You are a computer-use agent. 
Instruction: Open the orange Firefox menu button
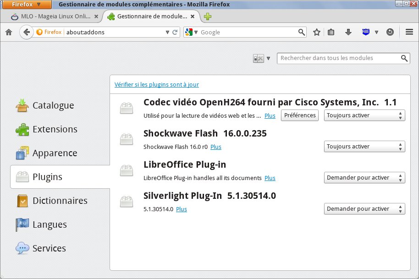click(x=27, y=4)
